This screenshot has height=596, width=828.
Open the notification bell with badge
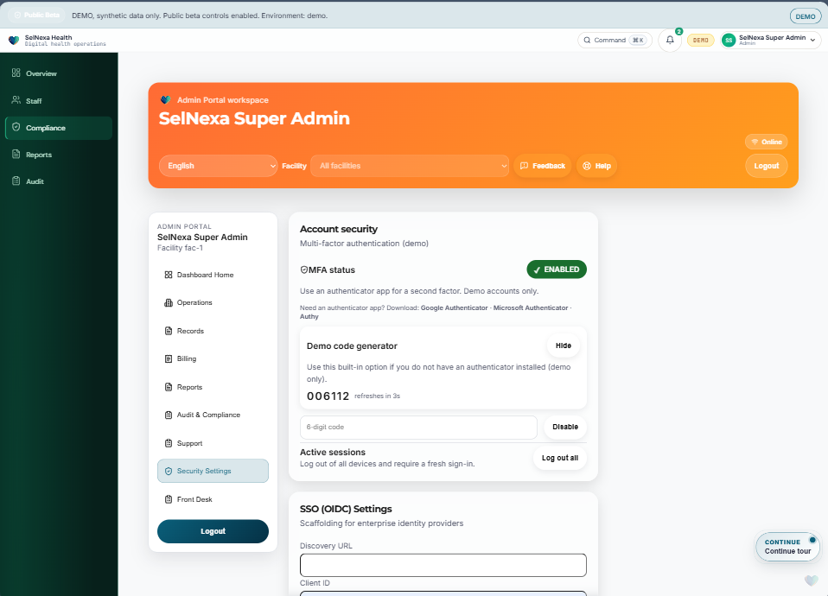coord(670,40)
